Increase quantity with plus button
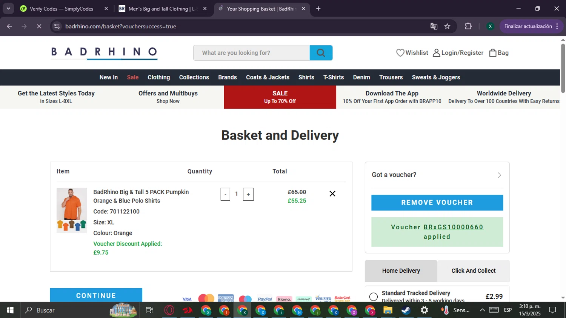The width and height of the screenshot is (566, 318). 248,194
